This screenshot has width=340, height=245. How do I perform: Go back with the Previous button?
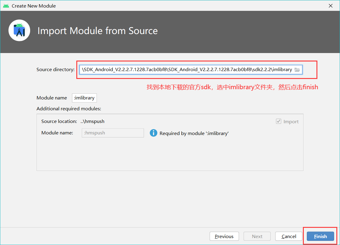(x=224, y=236)
